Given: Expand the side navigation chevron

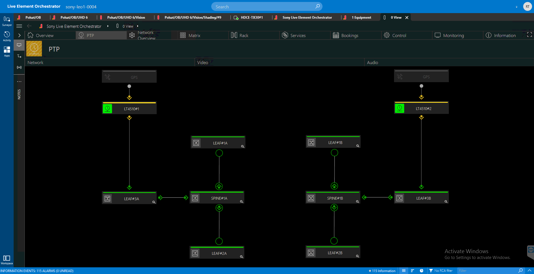Looking at the screenshot, I should click(x=19, y=35).
